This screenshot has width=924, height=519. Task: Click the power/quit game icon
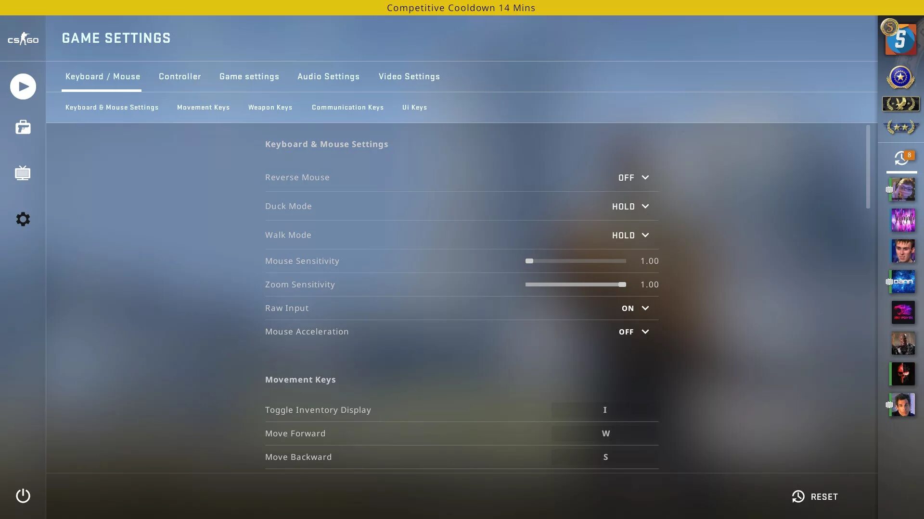pos(23,496)
